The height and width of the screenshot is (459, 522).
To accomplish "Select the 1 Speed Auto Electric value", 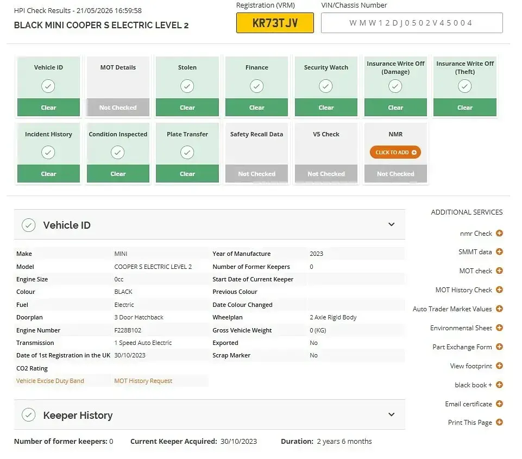I will point(143,343).
